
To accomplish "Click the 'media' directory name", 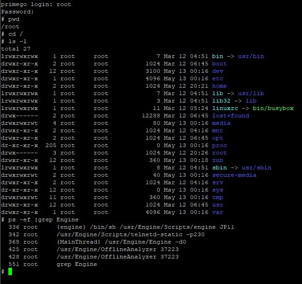I will 221,123.
